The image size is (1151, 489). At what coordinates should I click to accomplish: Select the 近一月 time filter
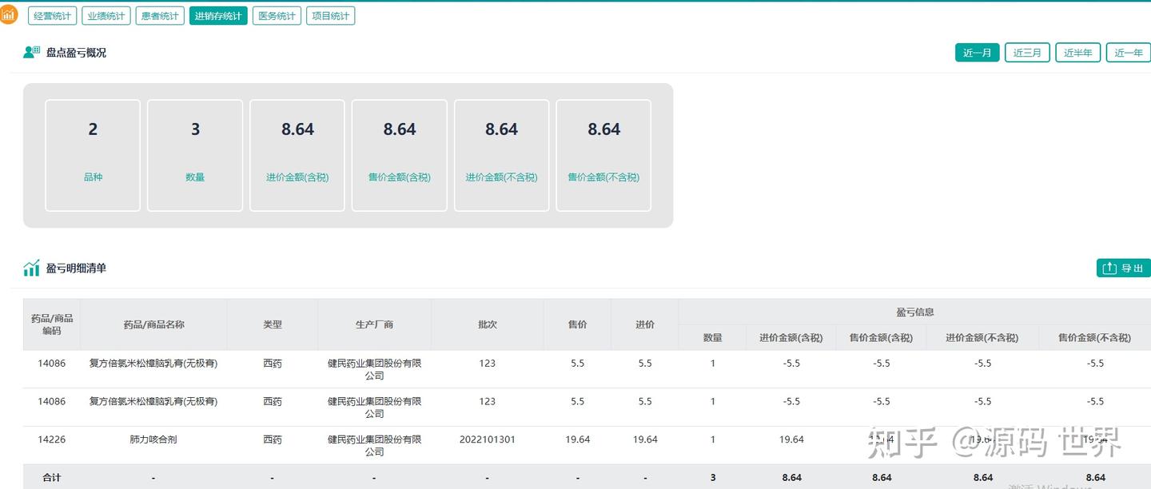click(977, 52)
